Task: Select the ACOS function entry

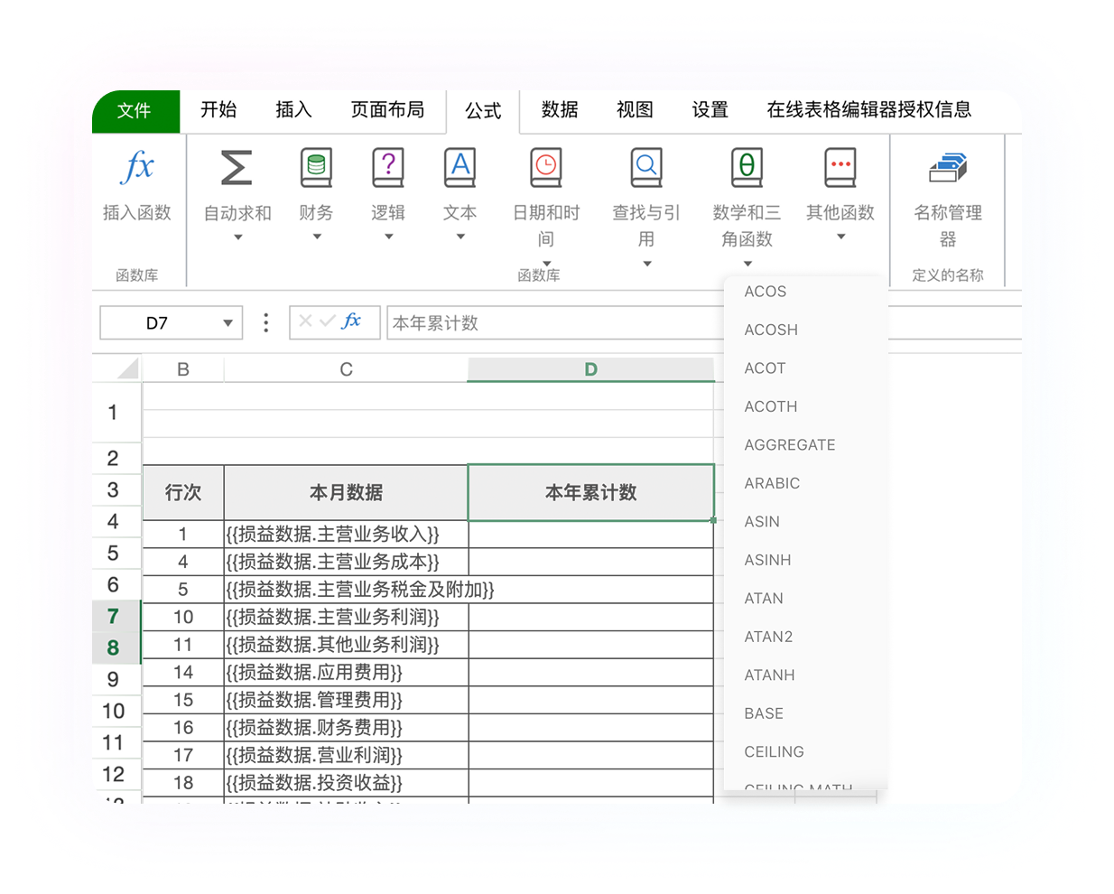Action: pos(765,291)
